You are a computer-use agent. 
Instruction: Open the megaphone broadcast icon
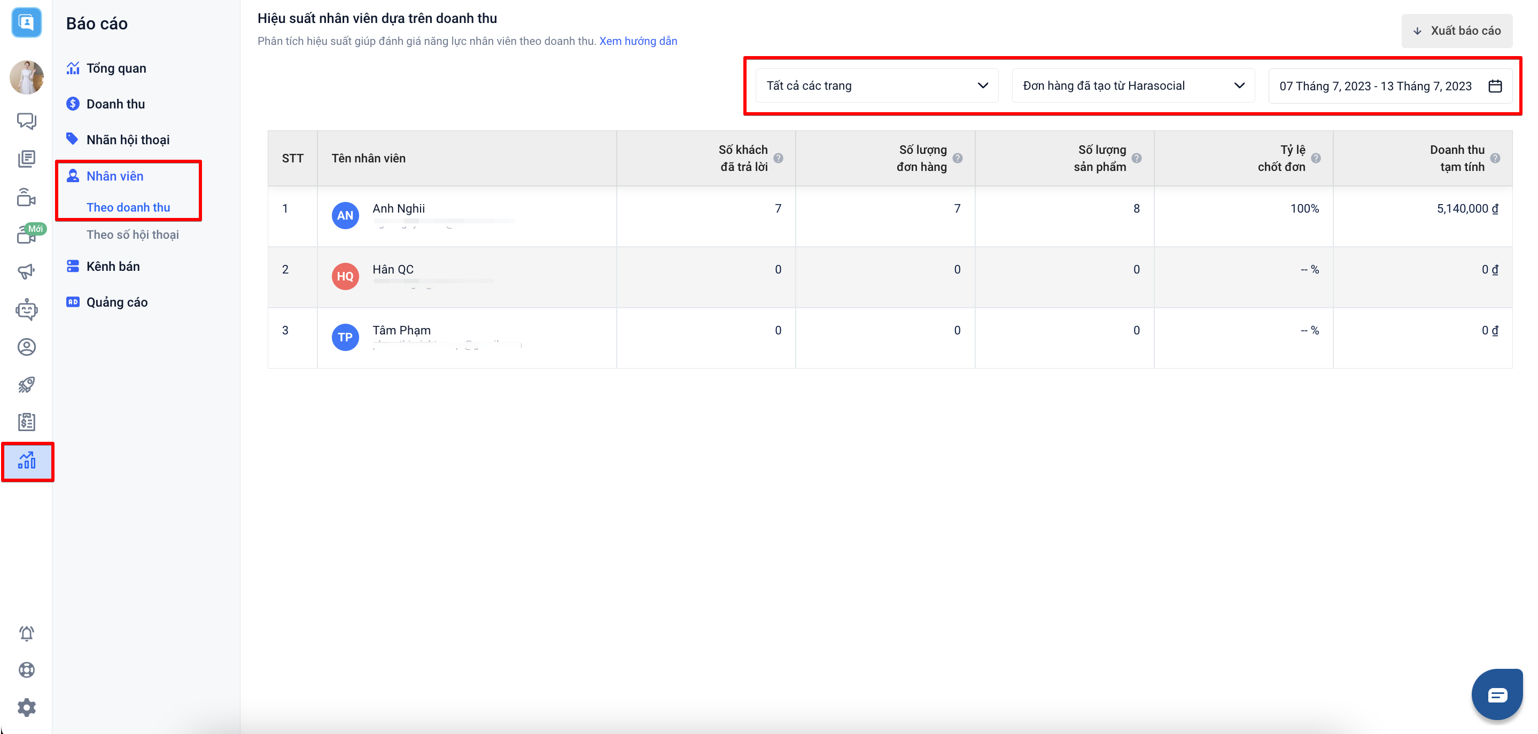point(26,271)
